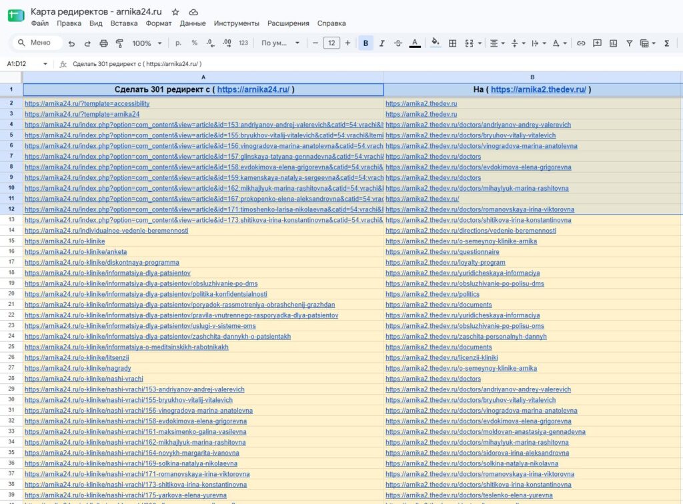Decrease decimal places

pos(210,43)
